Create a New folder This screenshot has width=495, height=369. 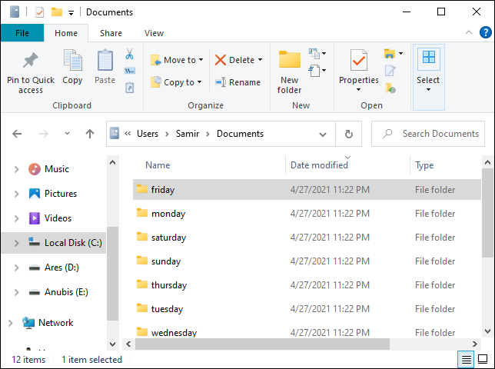pos(289,72)
